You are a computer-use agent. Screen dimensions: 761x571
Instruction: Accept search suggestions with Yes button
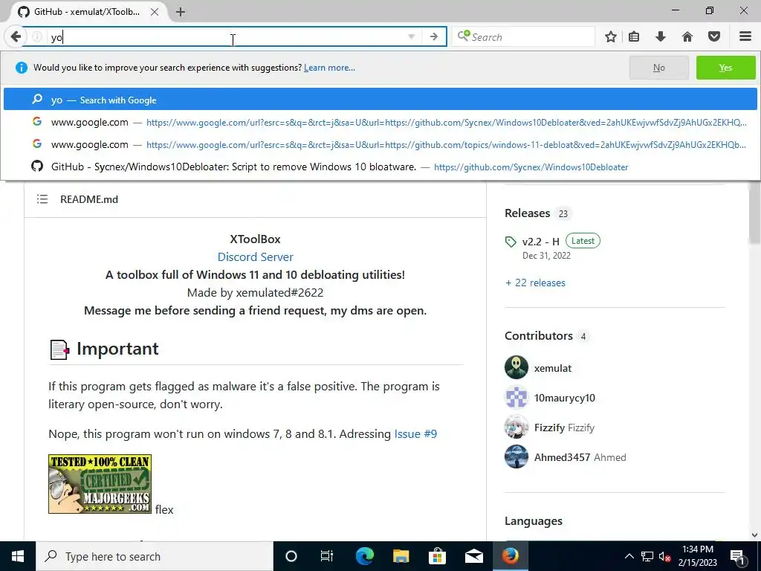click(x=725, y=68)
